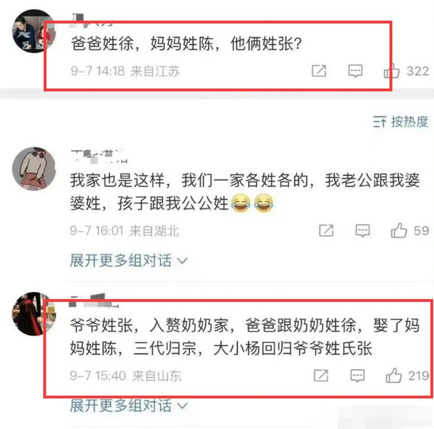Image resolution: width=434 pixels, height=429 pixels.
Task: Select comment text starting 爷爷姓张
Action: point(245,336)
